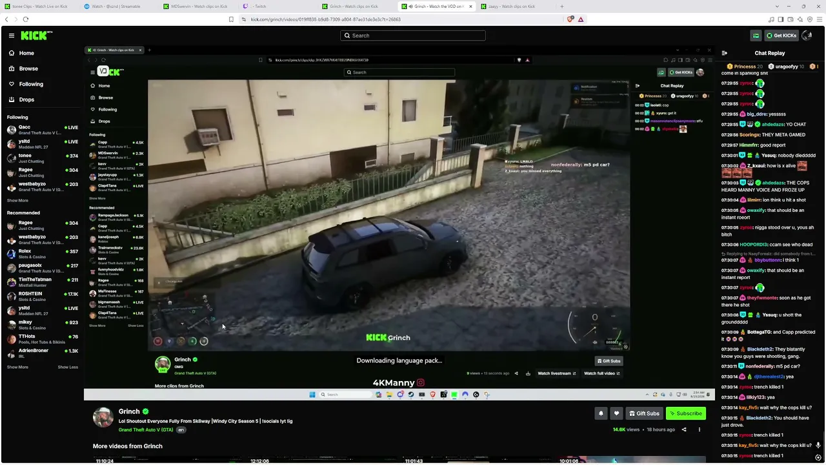Close the active Grinch VOD tab
The height and width of the screenshot is (465, 826).
pos(470,6)
